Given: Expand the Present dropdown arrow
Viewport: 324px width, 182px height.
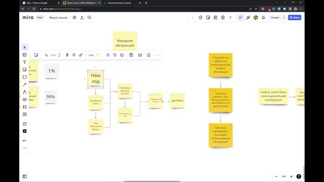Looking at the screenshot, I should 284,18.
